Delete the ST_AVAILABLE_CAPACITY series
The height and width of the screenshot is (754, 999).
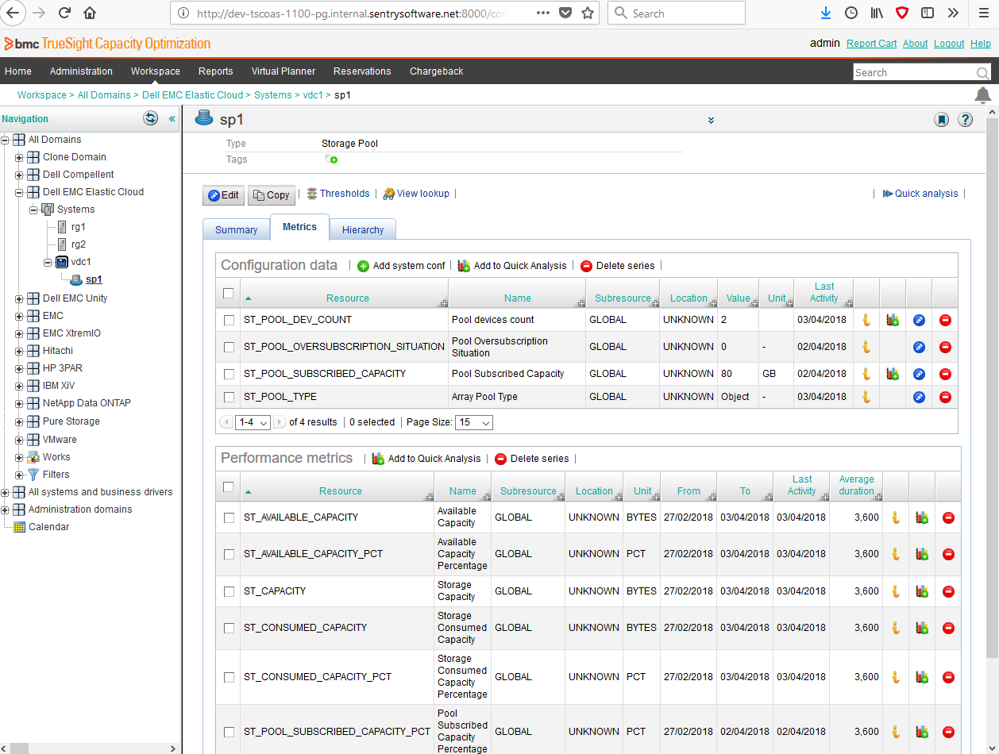(x=948, y=517)
